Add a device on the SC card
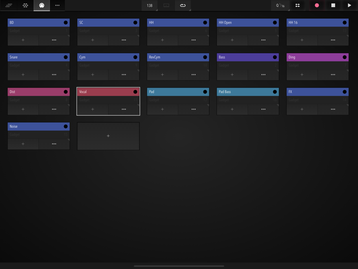Image resolution: width=358 pixels, height=269 pixels. 93,40
